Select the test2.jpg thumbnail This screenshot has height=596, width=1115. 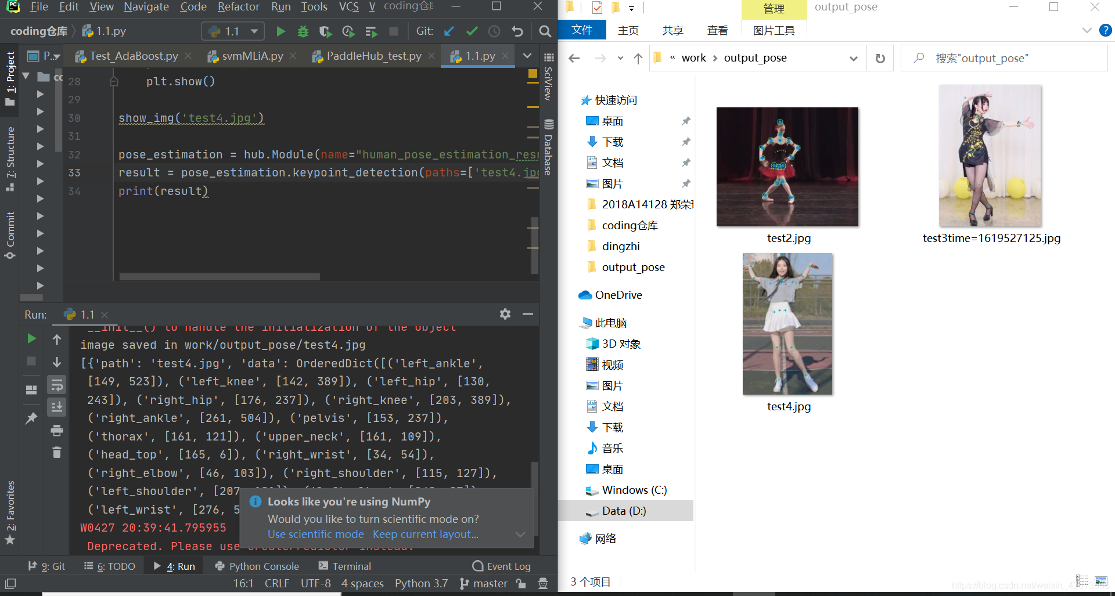787,167
